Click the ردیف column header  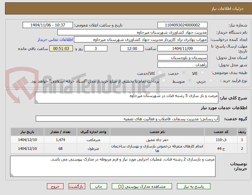click(242, 132)
